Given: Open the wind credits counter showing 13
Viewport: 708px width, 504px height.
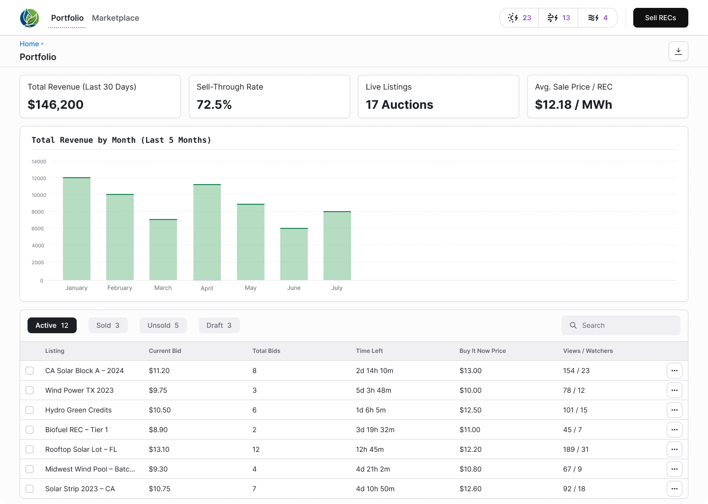Looking at the screenshot, I should 559,18.
